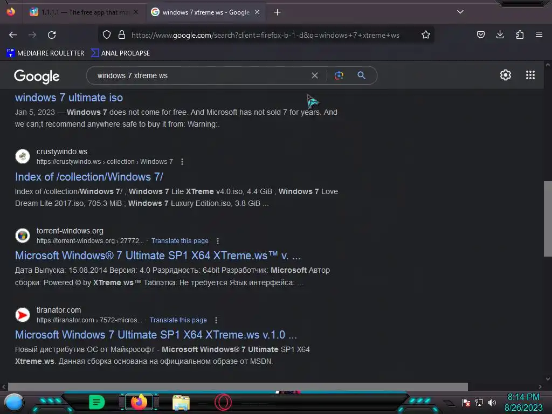Close the 1.1.1.1 tab

(136, 12)
